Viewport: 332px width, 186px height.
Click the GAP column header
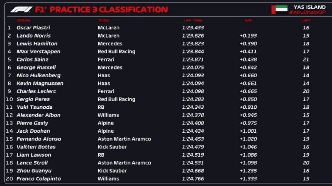(248, 20)
